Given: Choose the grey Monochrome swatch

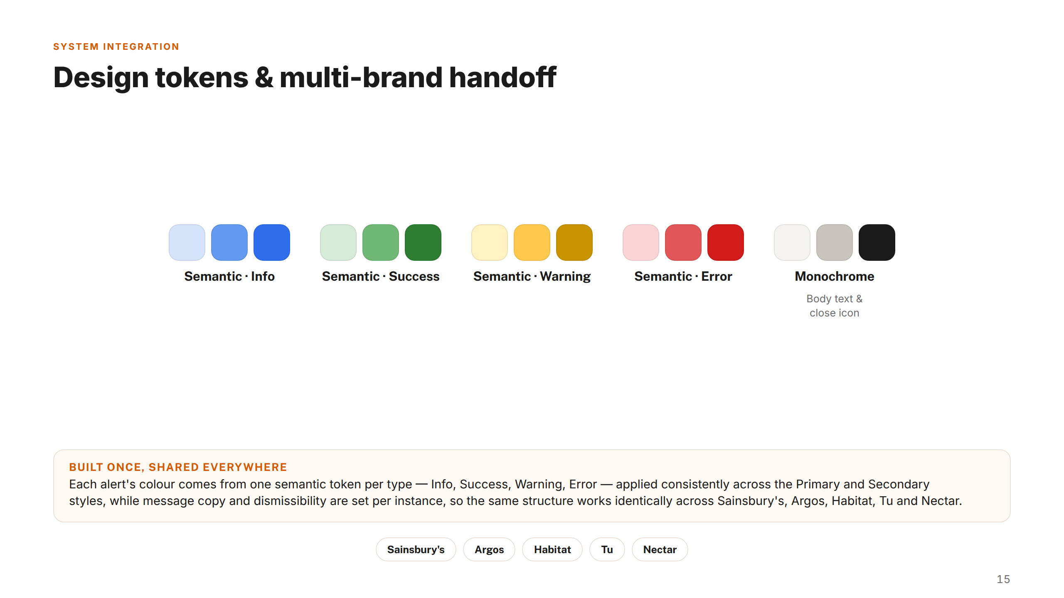Looking at the screenshot, I should [835, 243].
